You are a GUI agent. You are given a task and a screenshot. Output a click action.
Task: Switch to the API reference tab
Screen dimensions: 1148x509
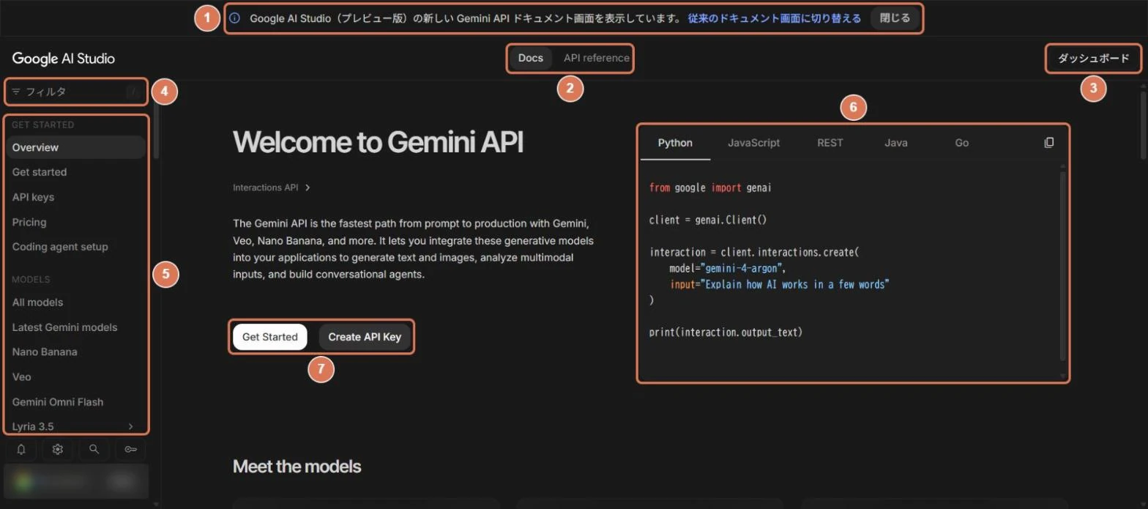(x=596, y=58)
